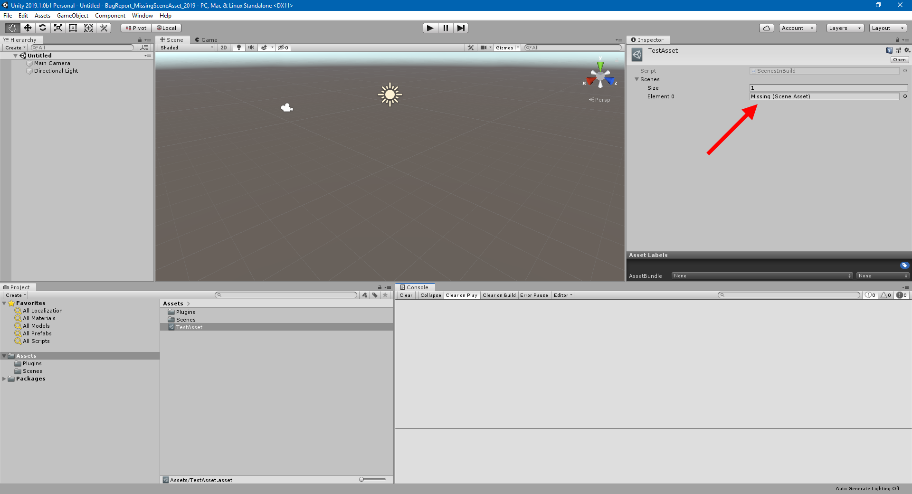912x494 pixels.
Task: Open the Unity Cloud services window
Action: click(x=766, y=28)
